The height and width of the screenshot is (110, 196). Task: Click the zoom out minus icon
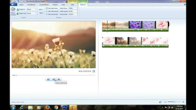(x=165, y=102)
